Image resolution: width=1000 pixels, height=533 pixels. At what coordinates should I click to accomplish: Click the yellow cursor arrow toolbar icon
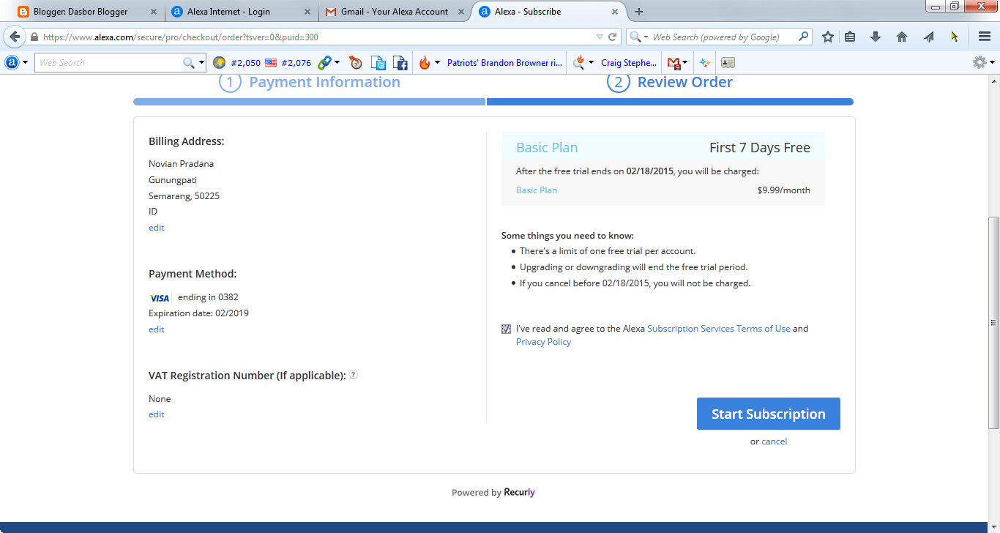(955, 37)
